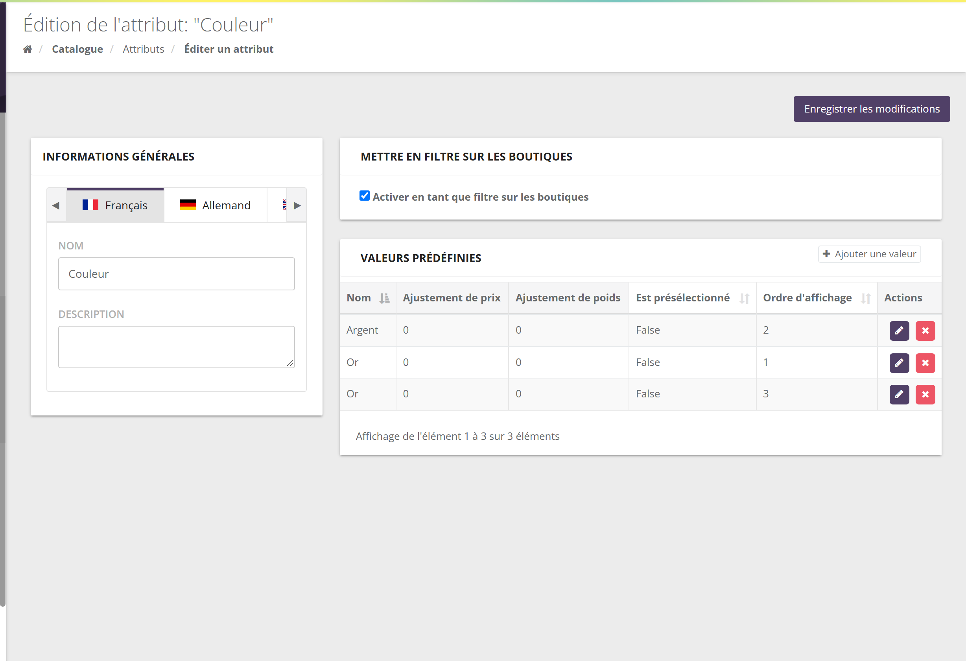966x661 pixels.
Task: Click the Éditer un attribut breadcrumb text
Action: 229,49
